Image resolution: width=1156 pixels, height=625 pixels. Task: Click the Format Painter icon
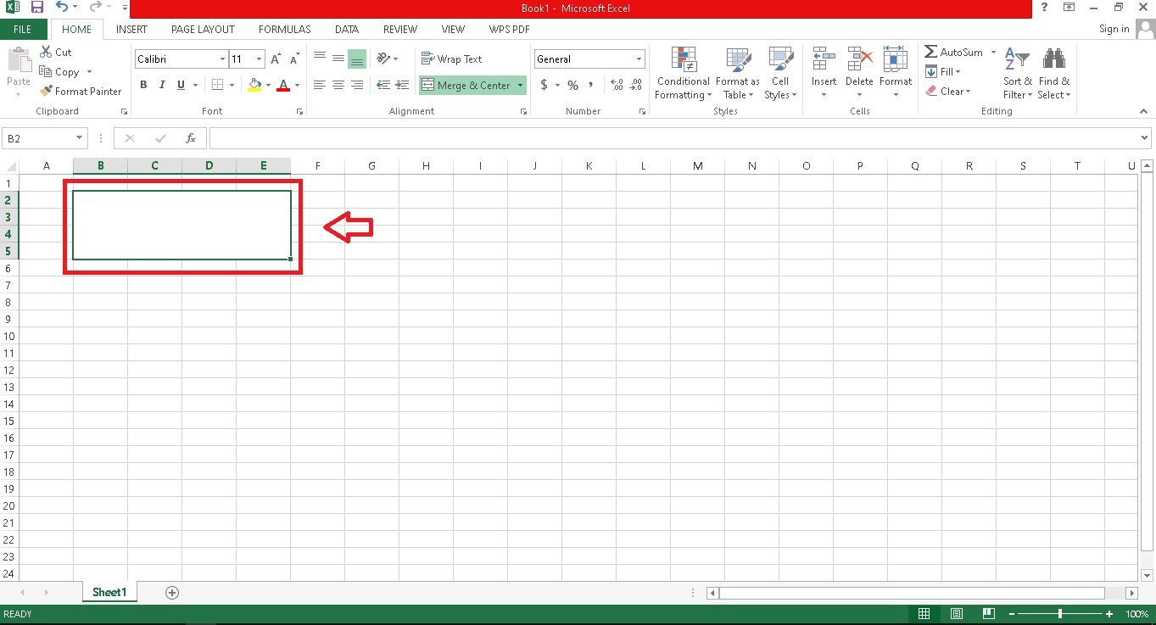pos(47,92)
